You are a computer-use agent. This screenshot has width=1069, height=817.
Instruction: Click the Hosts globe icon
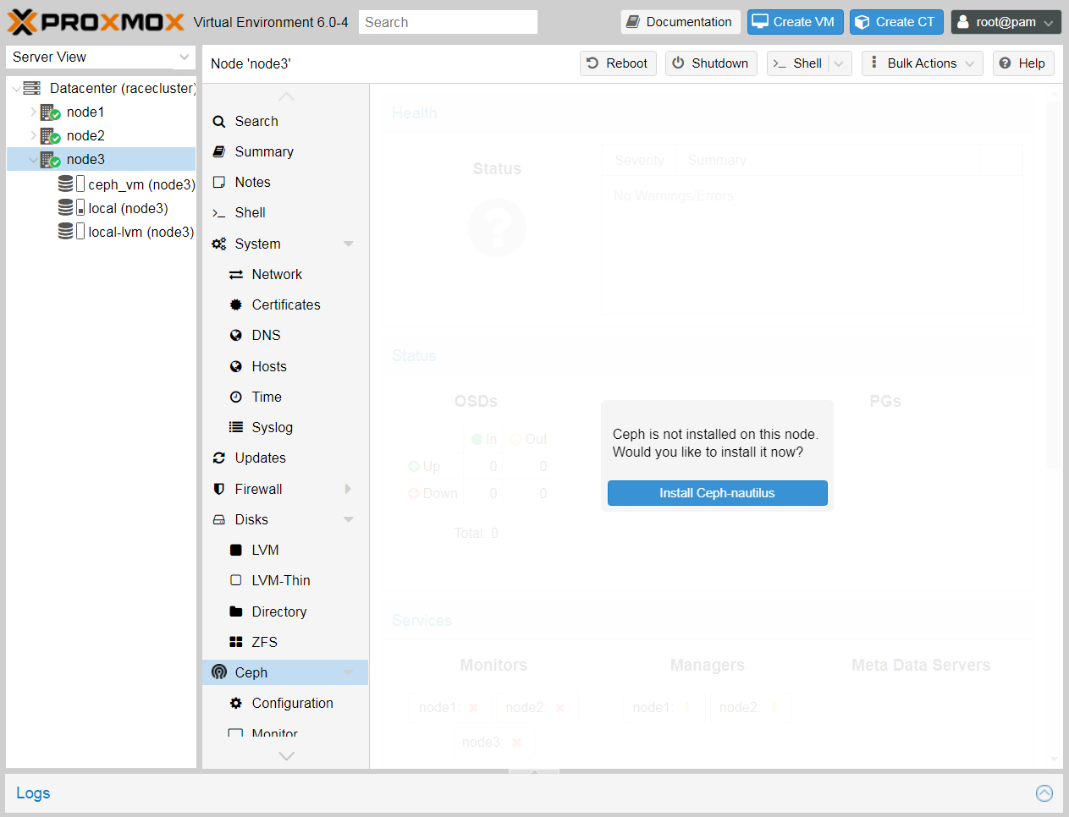click(x=236, y=366)
